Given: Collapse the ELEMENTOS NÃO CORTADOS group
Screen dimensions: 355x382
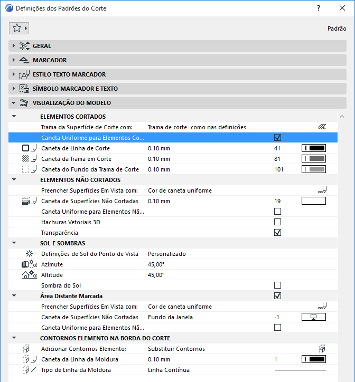Looking at the screenshot, I should tap(14, 179).
